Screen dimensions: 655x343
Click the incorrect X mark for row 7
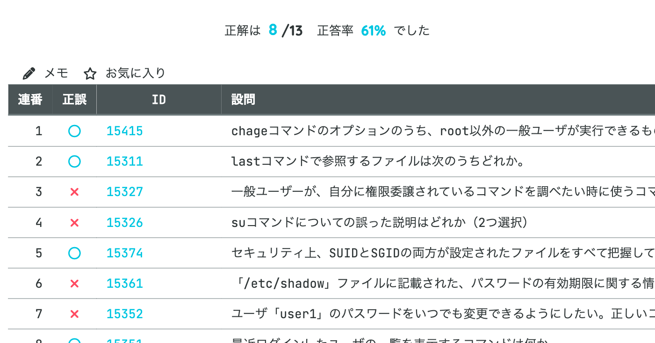(x=74, y=314)
